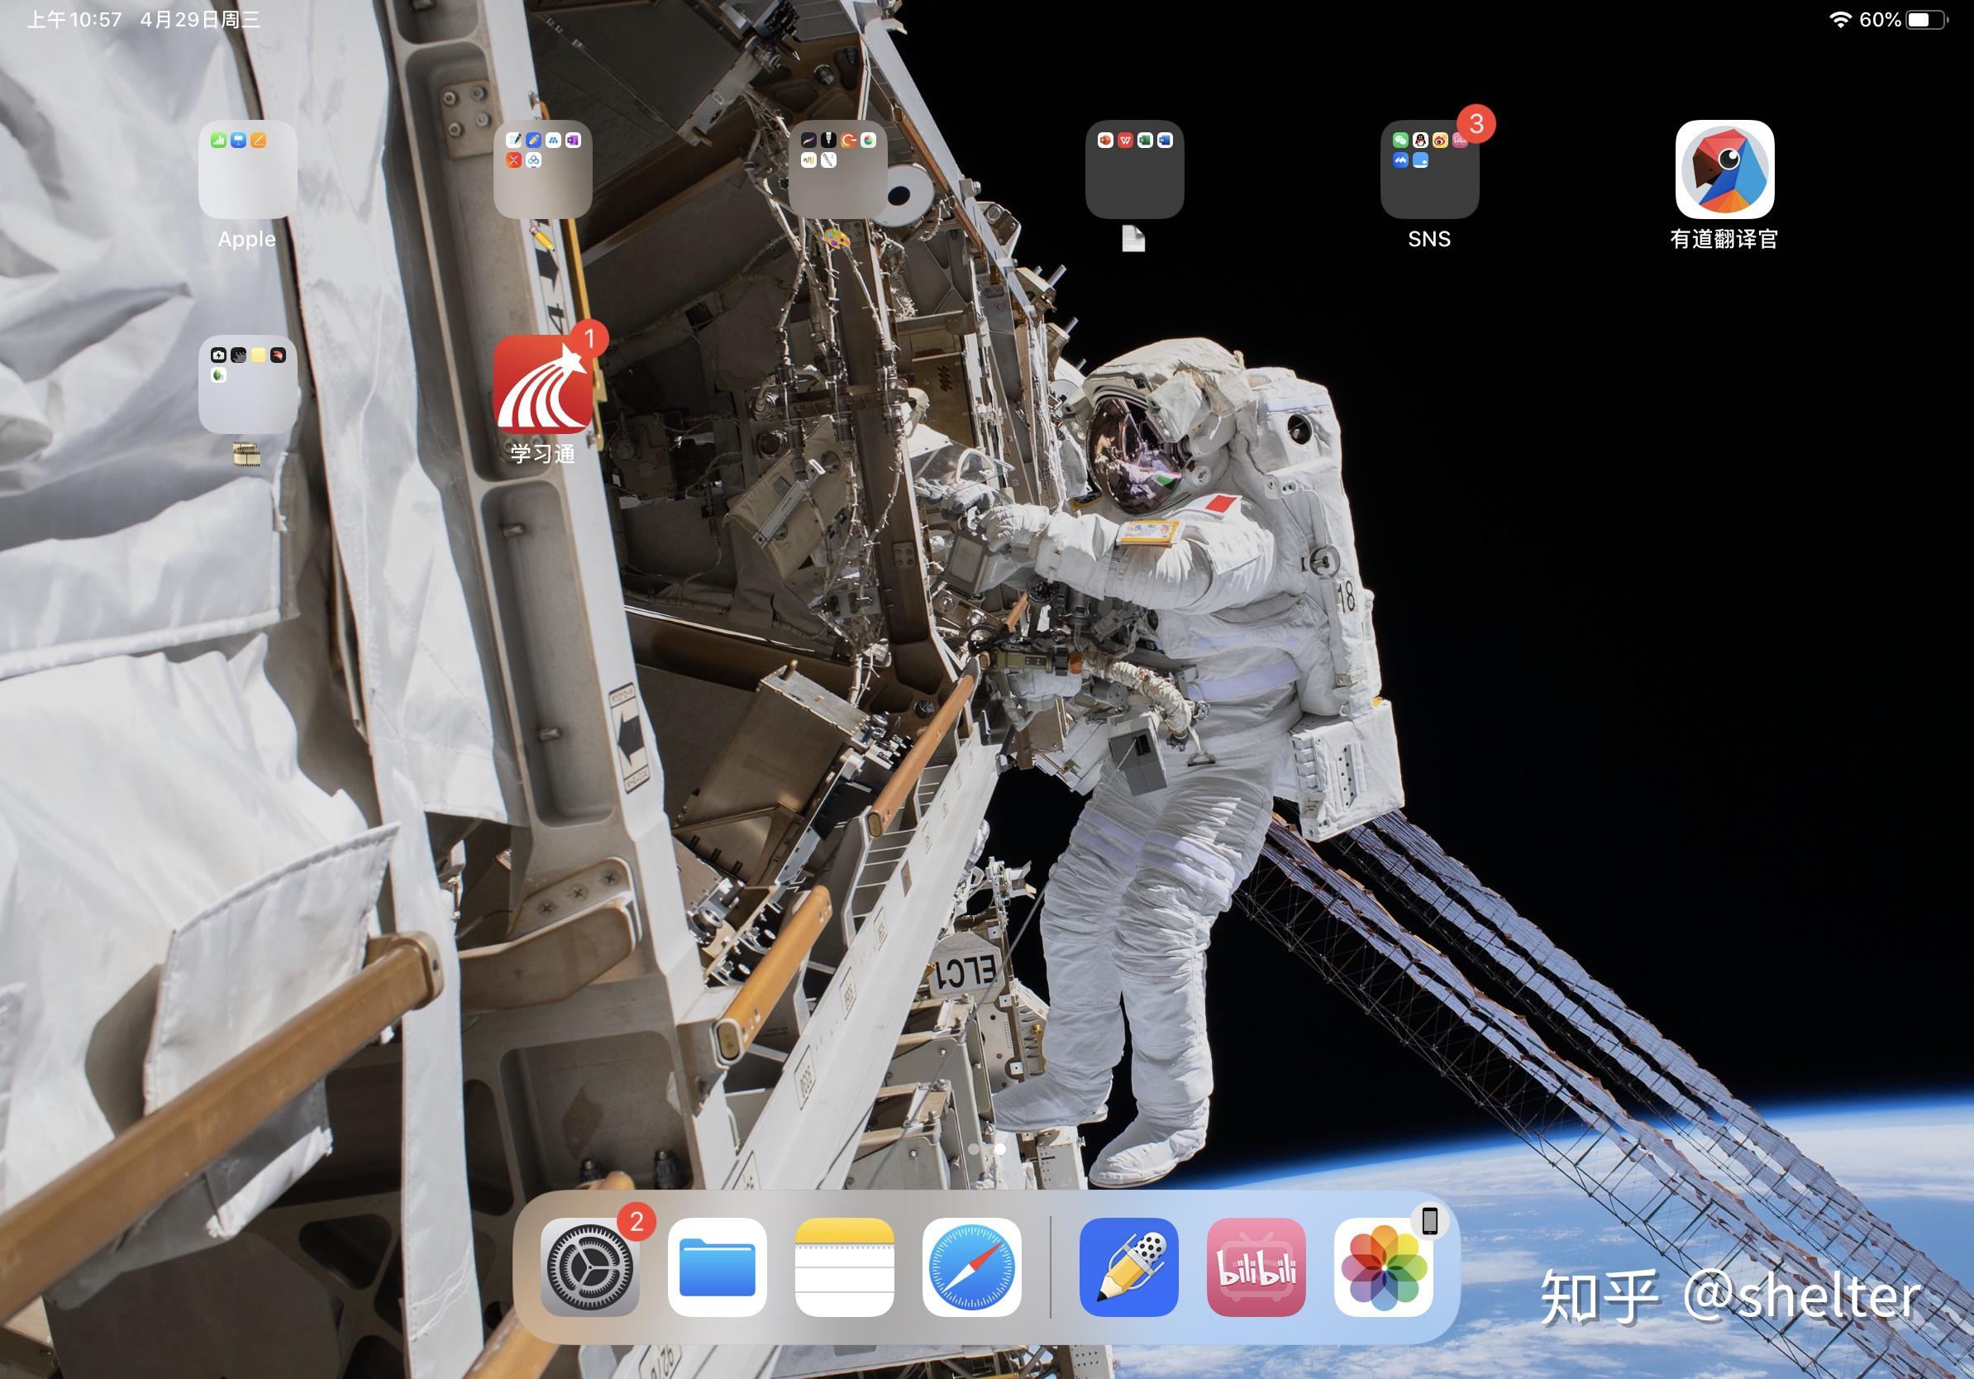Open the folder with the pencil emoji label
This screenshot has width=1974, height=1379.
pyautogui.click(x=542, y=169)
